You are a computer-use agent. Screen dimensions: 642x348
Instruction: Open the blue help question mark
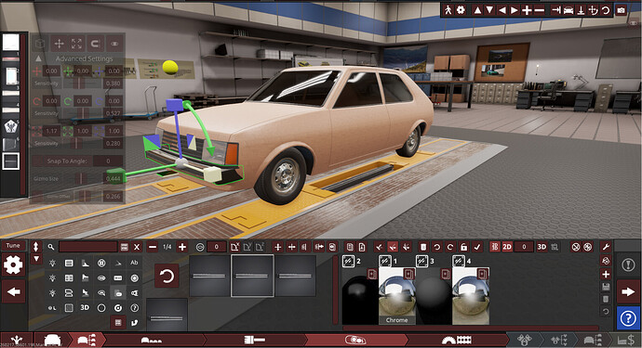tap(628, 318)
